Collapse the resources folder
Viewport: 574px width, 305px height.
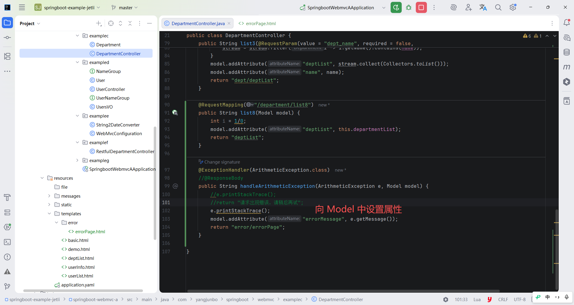[42, 178]
